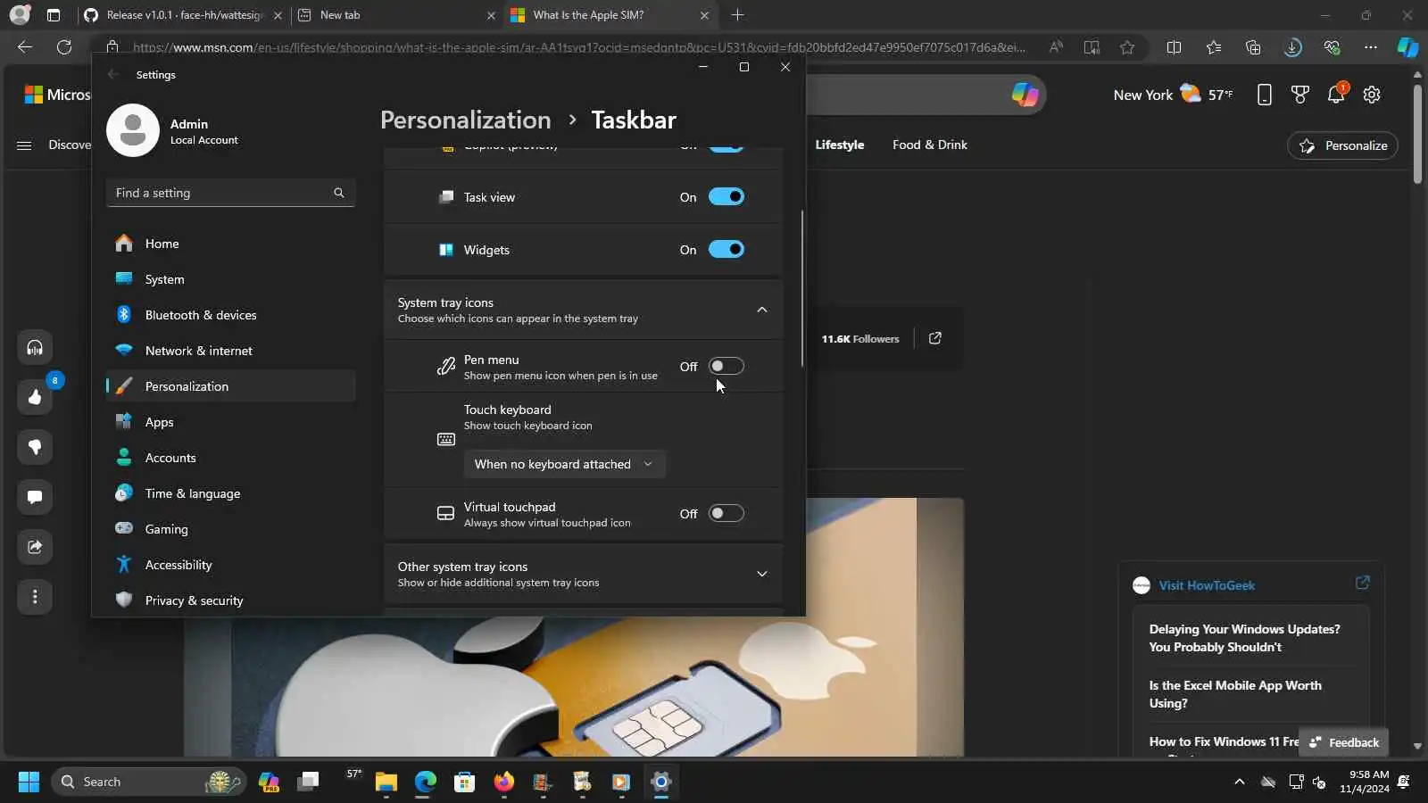Go back in the Settings window
The width and height of the screenshot is (1428, 803).
(x=113, y=75)
